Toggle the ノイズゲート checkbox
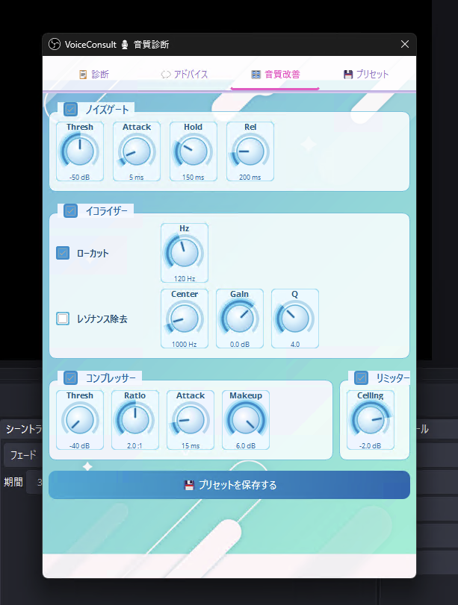458x605 pixels. click(70, 109)
